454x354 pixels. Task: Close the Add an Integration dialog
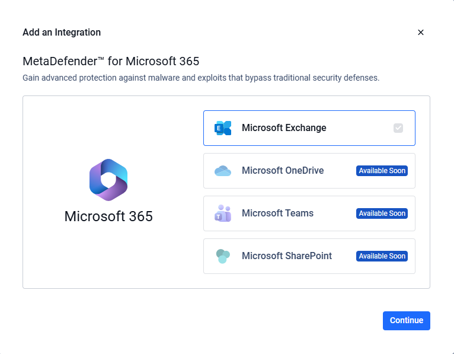pyautogui.click(x=421, y=33)
